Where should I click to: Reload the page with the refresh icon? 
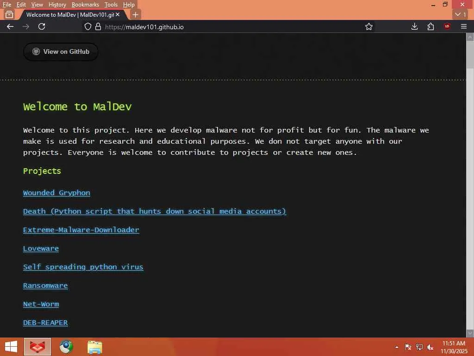[42, 26]
